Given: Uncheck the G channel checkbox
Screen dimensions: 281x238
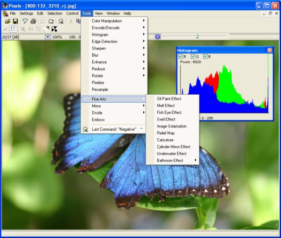Looking at the screenshot, I should 193,56.
